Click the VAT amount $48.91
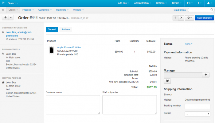Screen dimensions: 215x123 pos(153,82)
